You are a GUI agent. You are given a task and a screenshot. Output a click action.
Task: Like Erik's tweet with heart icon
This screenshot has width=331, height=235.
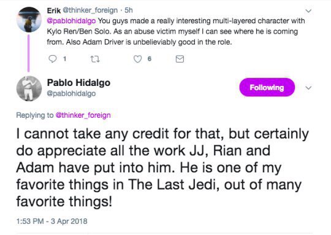[138, 59]
